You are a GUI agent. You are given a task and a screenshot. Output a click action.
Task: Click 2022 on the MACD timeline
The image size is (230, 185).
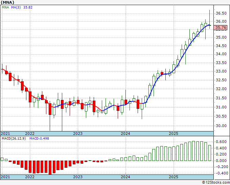(30, 177)
